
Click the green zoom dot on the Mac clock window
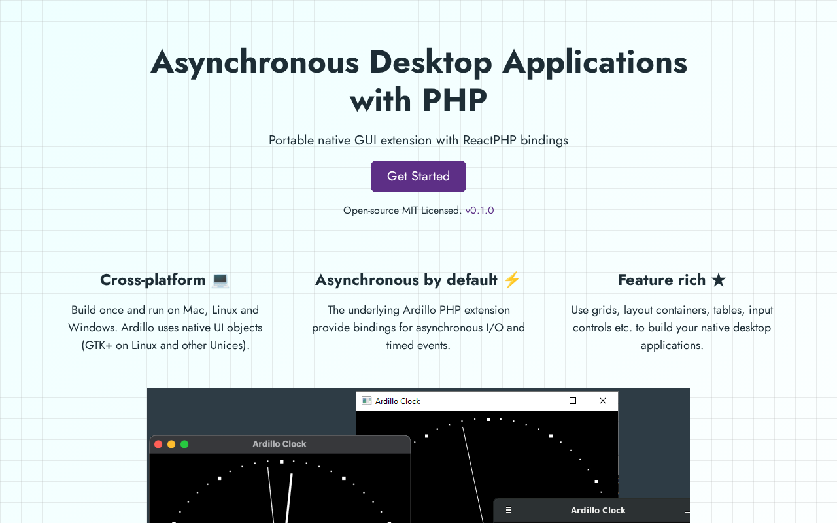(x=184, y=444)
